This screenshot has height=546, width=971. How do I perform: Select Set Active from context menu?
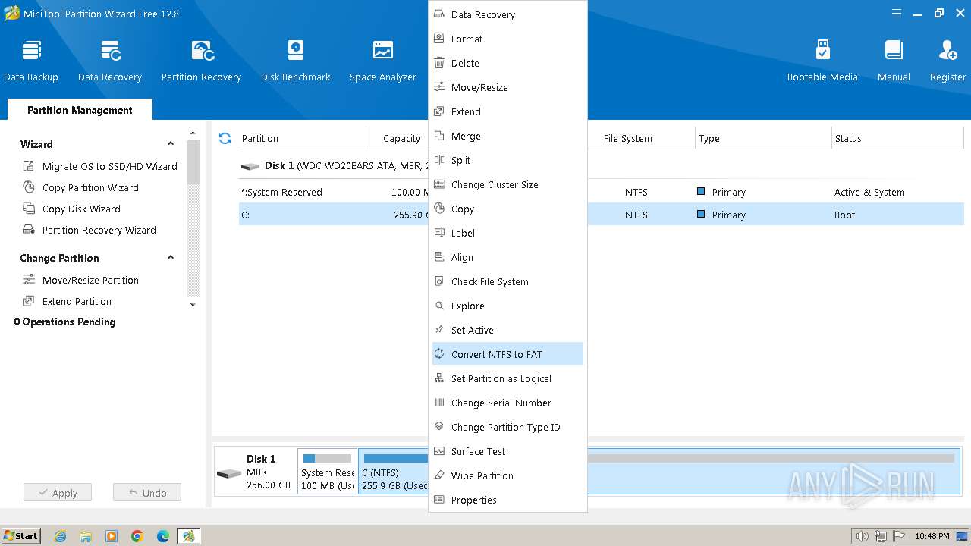click(x=507, y=330)
